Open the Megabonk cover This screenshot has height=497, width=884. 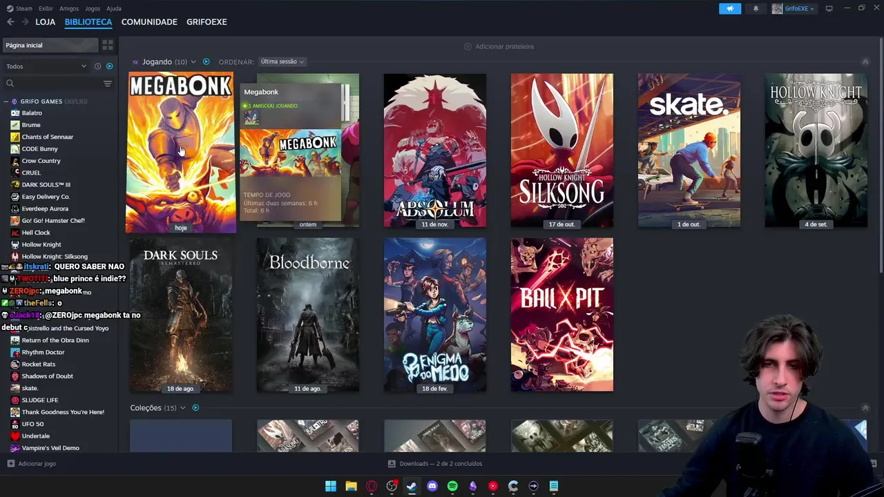point(181,152)
